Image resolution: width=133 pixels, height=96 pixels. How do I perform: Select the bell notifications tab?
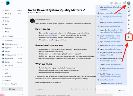click(129, 7)
